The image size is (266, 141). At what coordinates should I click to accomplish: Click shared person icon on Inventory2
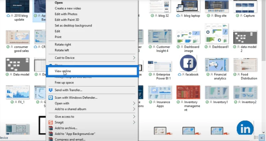pyautogui.click(x=239, y=102)
